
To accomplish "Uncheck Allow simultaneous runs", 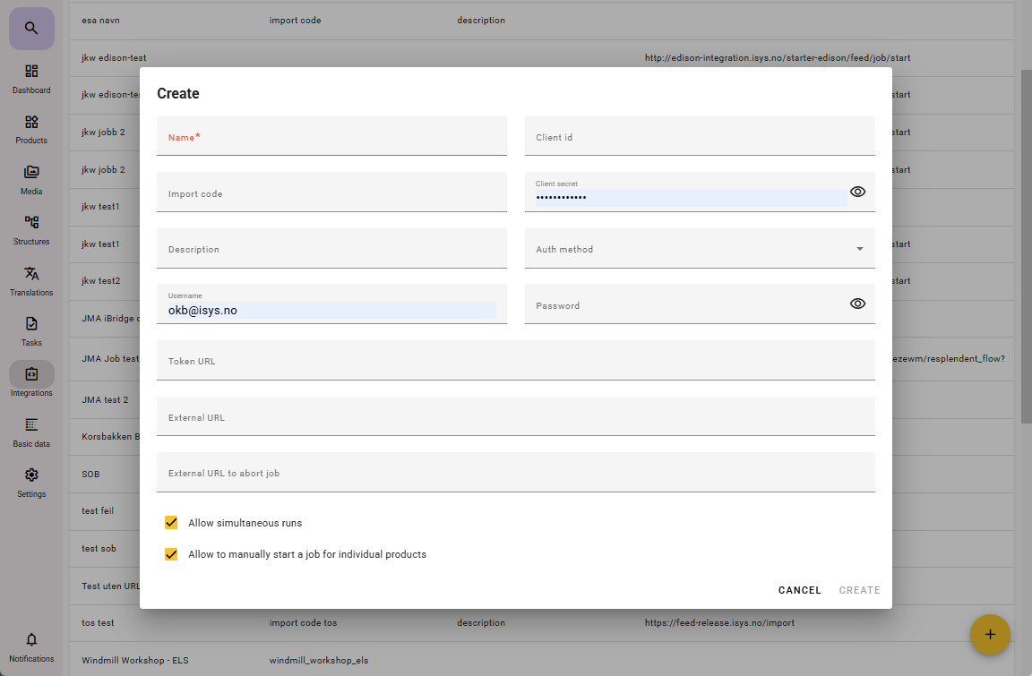I will [171, 523].
